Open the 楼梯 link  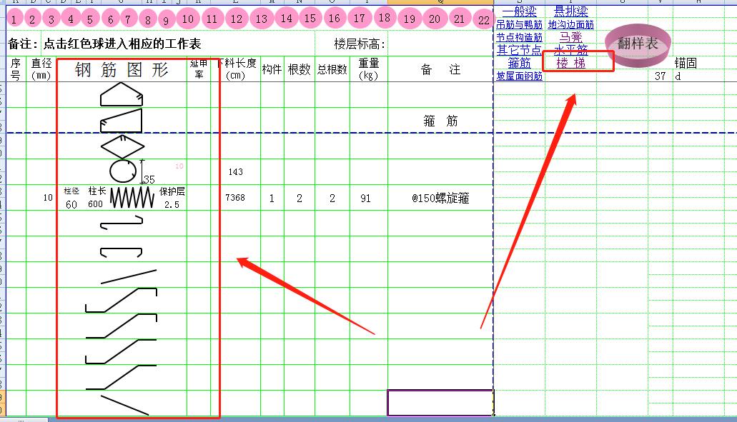coord(570,63)
